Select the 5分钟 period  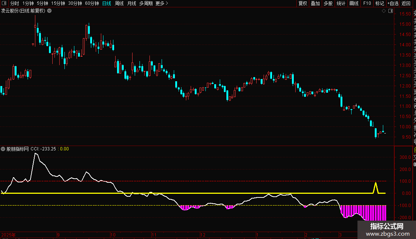pos(42,3)
